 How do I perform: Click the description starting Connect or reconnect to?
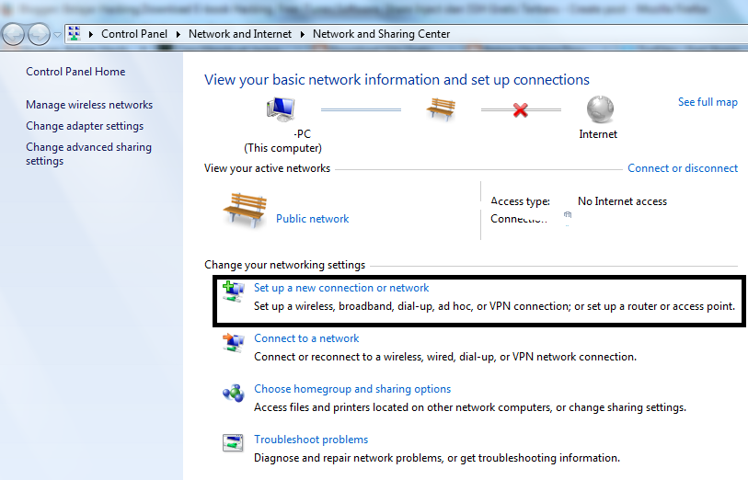click(445, 357)
